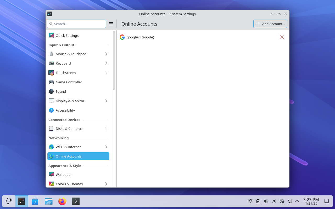
Task: Select Keyboard in the sidebar
Action: point(63,63)
